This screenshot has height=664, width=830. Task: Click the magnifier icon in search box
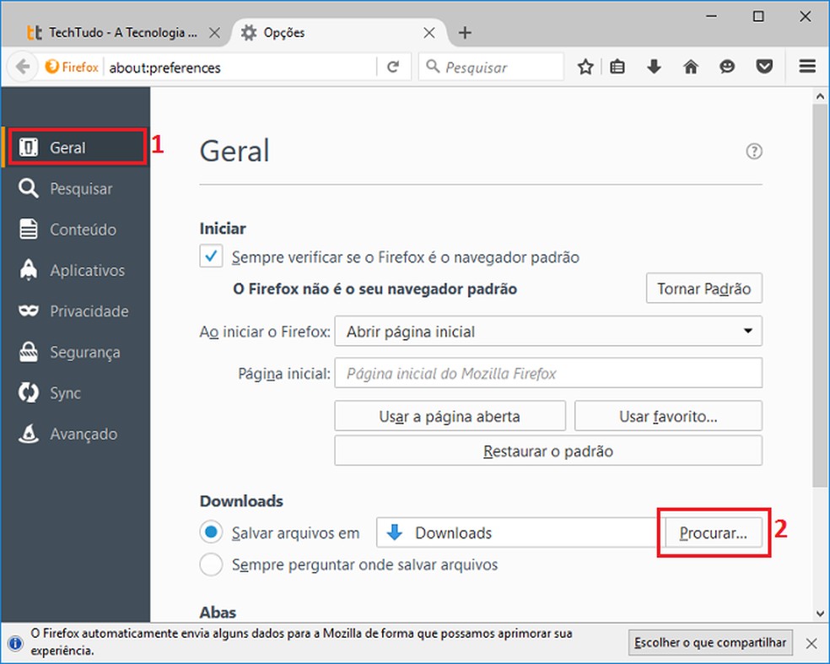tap(433, 67)
